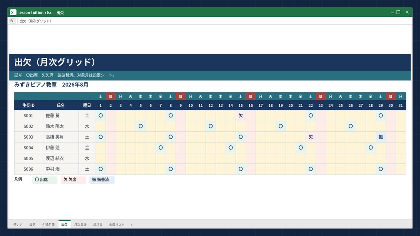Select student ID cell S002

pyautogui.click(x=28, y=126)
